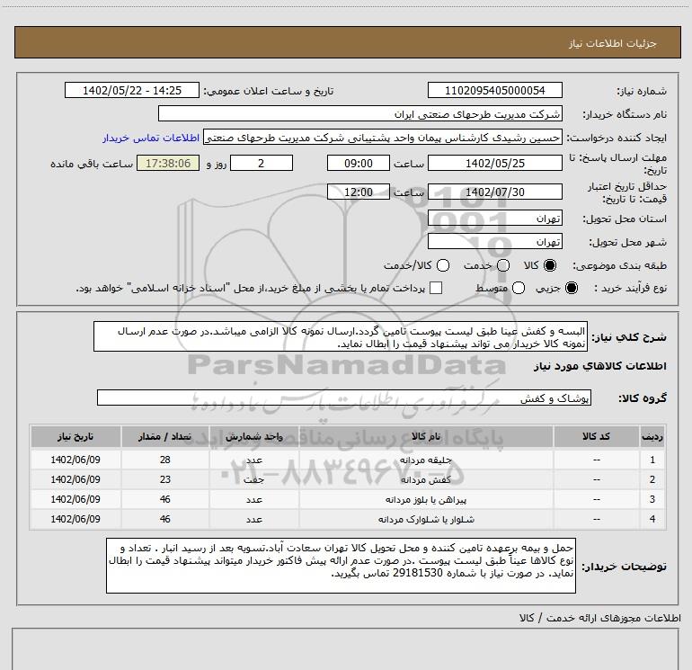Click the جفت unit cell
Screen dimensions: 692x670
(254, 479)
